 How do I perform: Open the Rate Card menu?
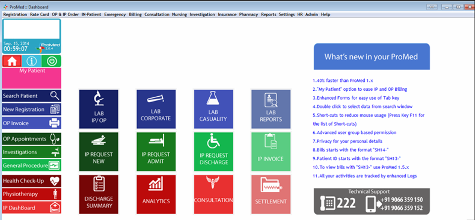pyautogui.click(x=40, y=14)
